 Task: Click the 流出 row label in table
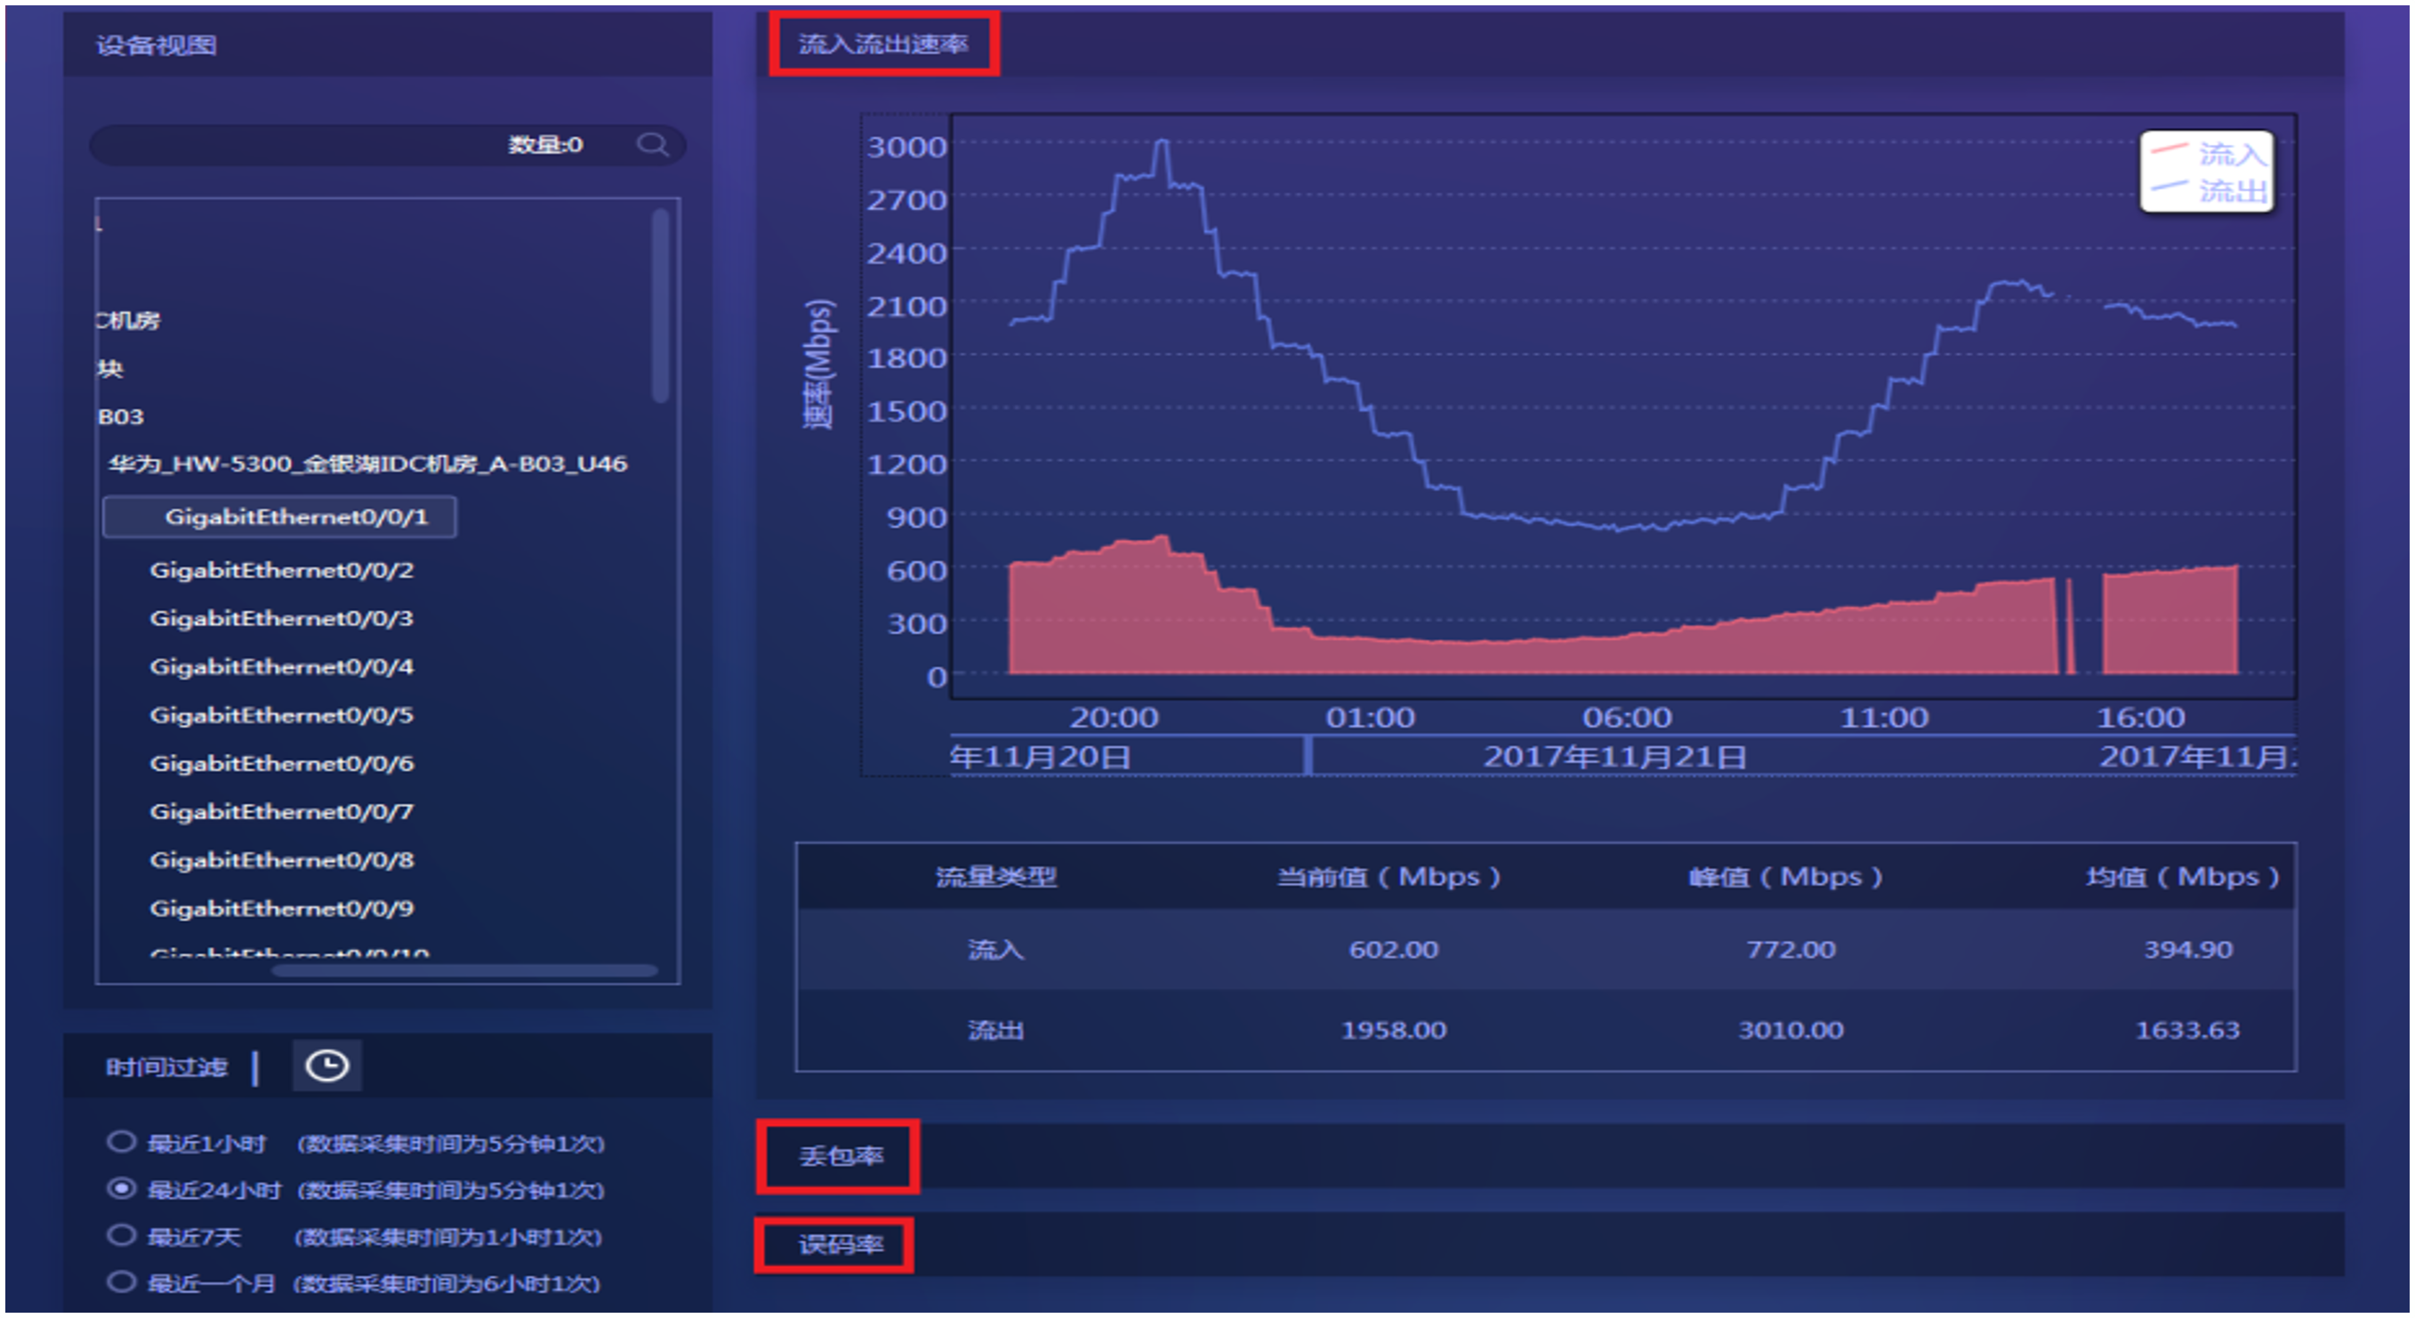point(995,1030)
